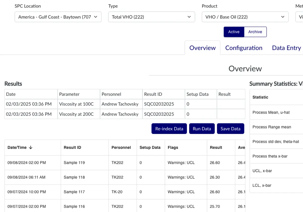Viewport: 303px width, 212px height.
Task: Click the Result field for Viscosity at 100C
Action: [x=231, y=104]
